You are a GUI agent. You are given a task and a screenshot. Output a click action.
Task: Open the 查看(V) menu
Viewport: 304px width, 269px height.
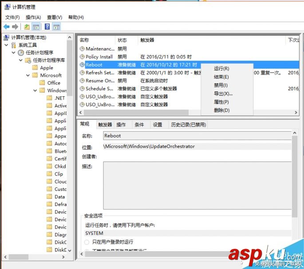point(55,17)
